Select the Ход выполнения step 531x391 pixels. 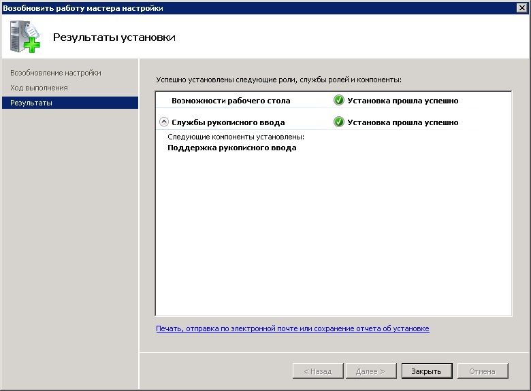click(39, 88)
